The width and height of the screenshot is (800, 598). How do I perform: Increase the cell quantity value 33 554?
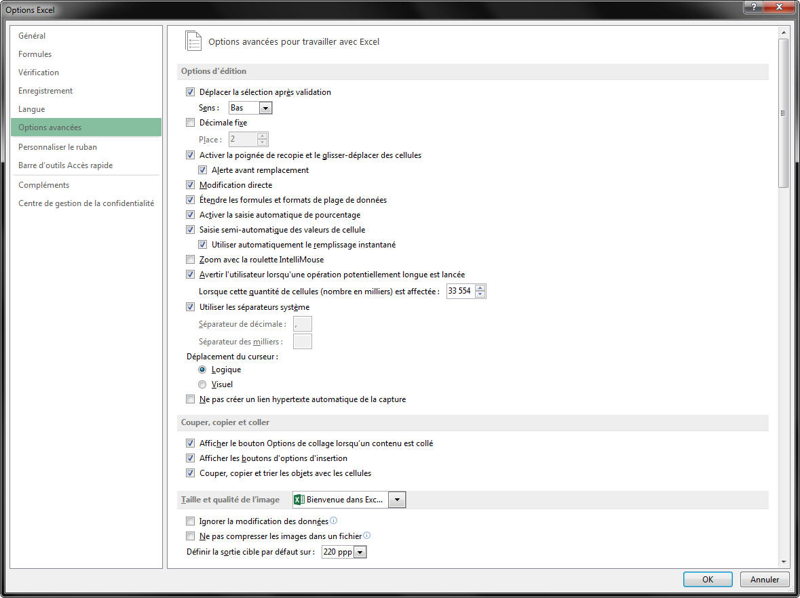click(x=480, y=288)
